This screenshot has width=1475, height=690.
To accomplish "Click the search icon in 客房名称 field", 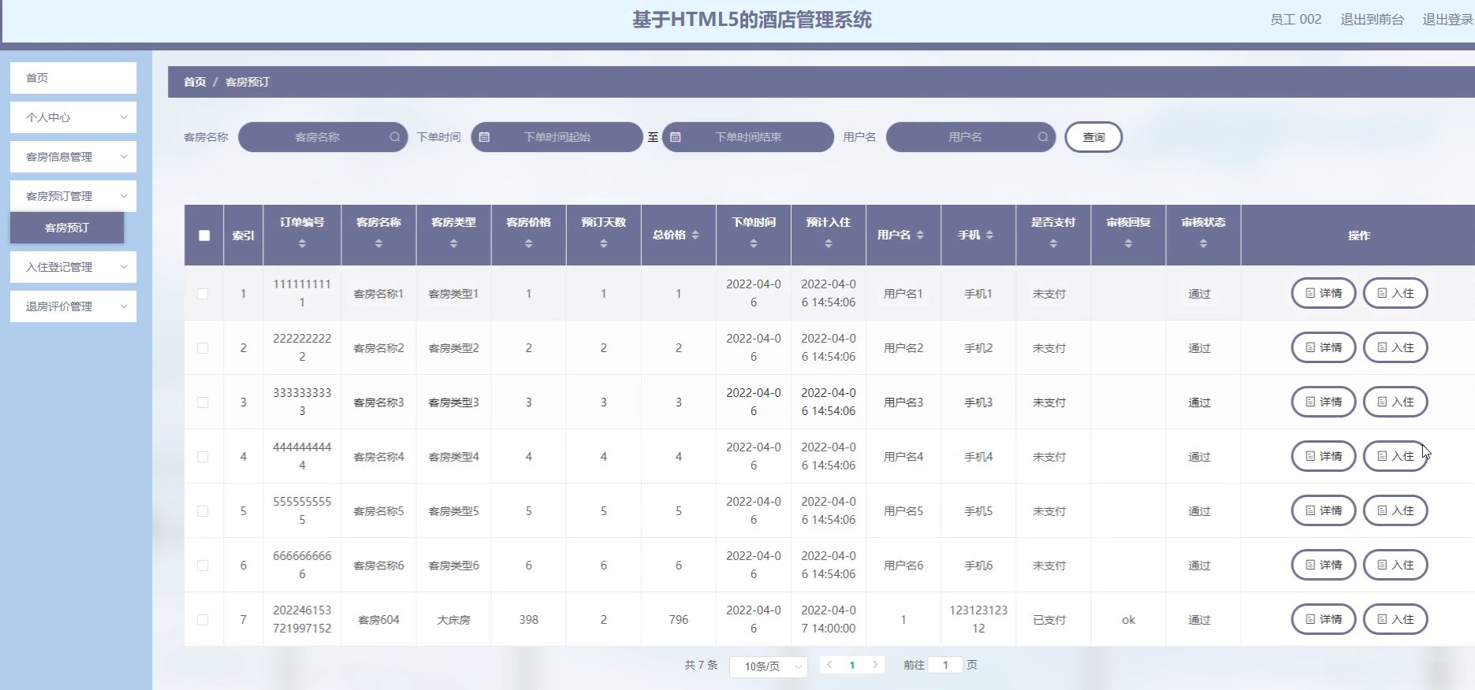I will pos(394,137).
